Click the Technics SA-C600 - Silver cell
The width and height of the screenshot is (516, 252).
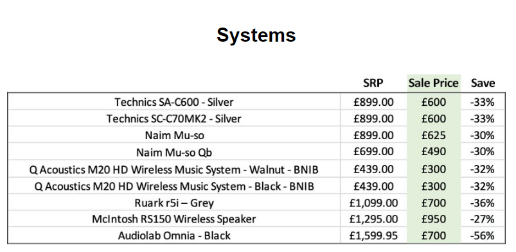[173, 102]
